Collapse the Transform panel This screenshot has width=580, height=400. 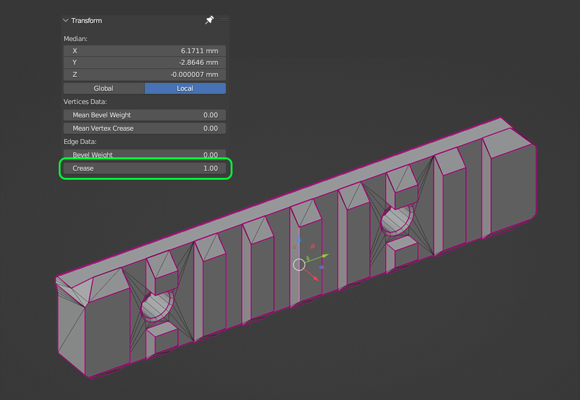[66, 21]
